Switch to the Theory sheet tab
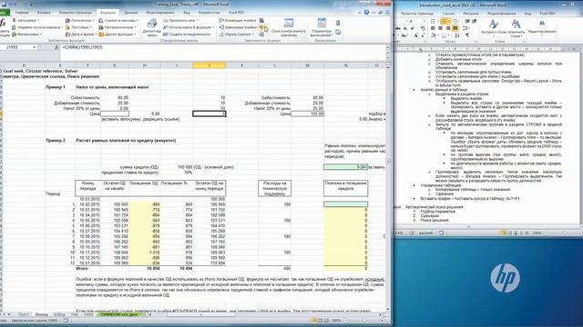 pos(41,314)
